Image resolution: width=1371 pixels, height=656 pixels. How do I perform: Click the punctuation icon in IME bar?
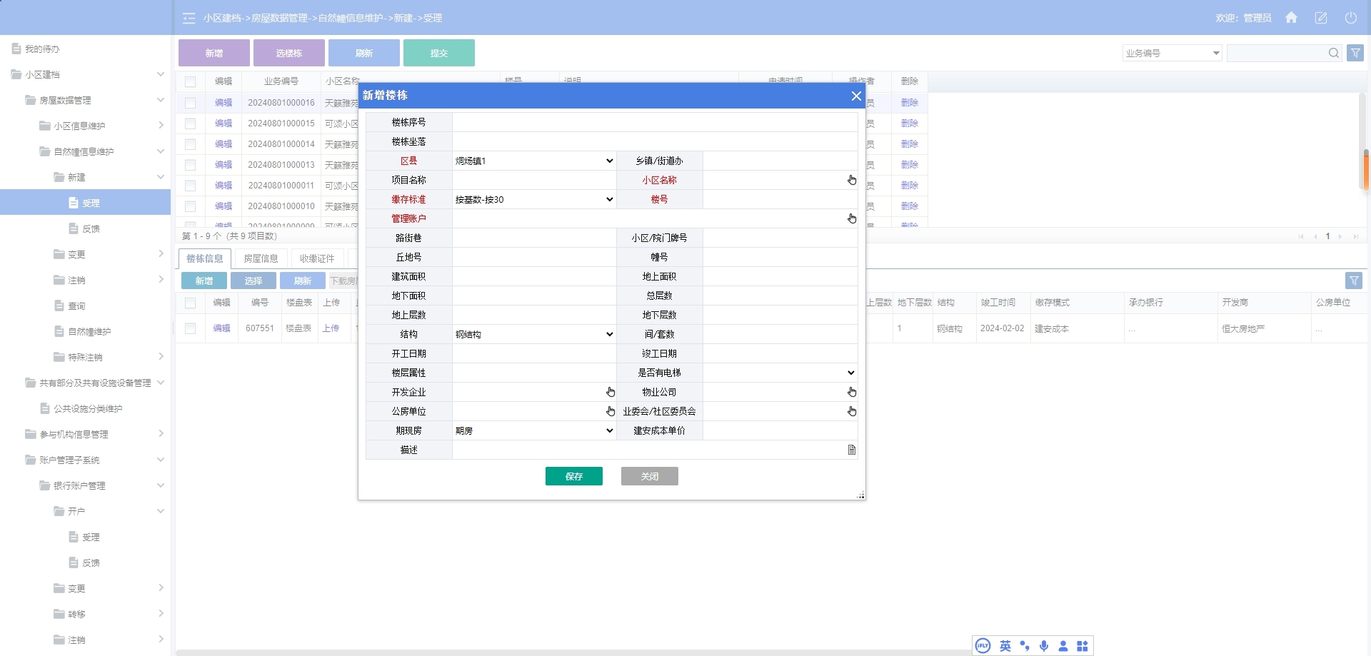point(1025,646)
